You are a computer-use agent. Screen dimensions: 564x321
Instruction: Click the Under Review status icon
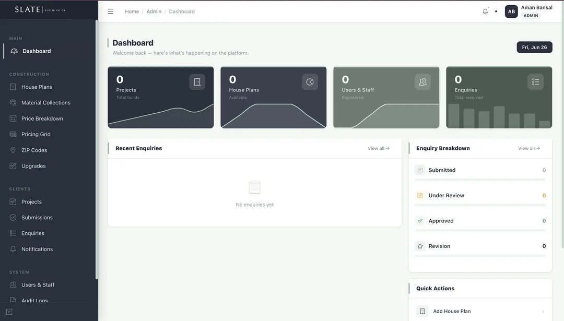pos(420,196)
